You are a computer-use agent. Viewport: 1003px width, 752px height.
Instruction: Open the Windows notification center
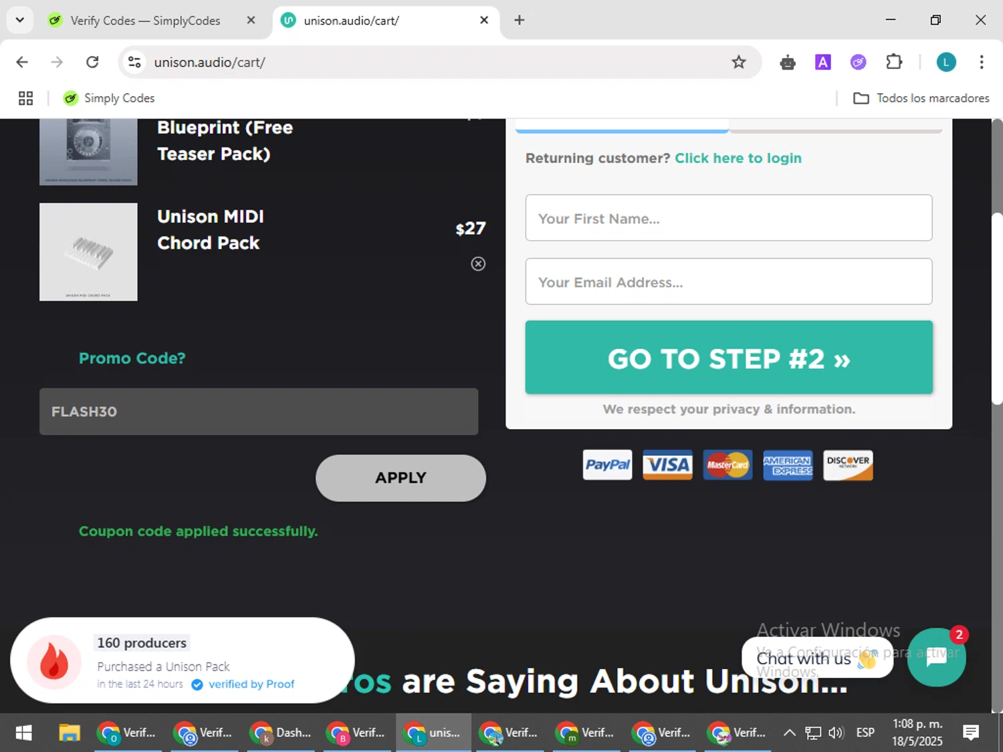pyautogui.click(x=971, y=733)
